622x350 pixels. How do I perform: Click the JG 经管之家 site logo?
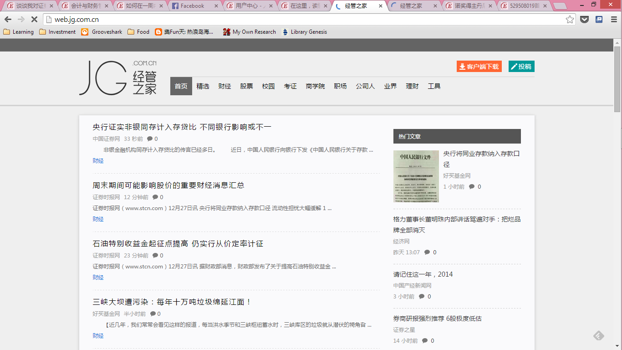(118, 77)
